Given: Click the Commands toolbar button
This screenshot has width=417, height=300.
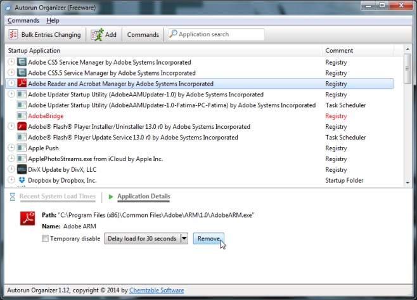Looking at the screenshot, I should [x=143, y=35].
